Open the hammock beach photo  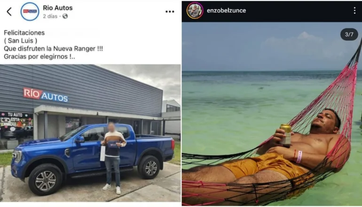click(x=272, y=114)
